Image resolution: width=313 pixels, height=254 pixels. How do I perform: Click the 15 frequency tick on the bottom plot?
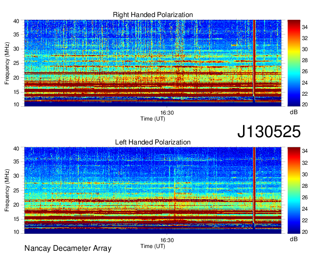17,219
